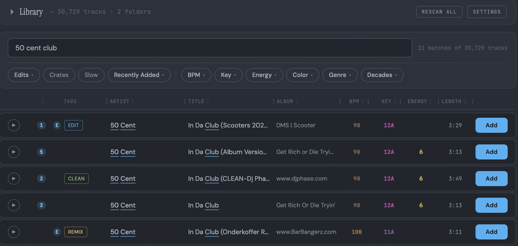518x246 pixels.
Task: Play the Onderkoffer Remix track
Action: pyautogui.click(x=14, y=232)
